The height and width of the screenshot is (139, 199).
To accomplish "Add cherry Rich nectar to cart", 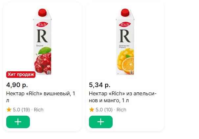I will pos(18,122).
